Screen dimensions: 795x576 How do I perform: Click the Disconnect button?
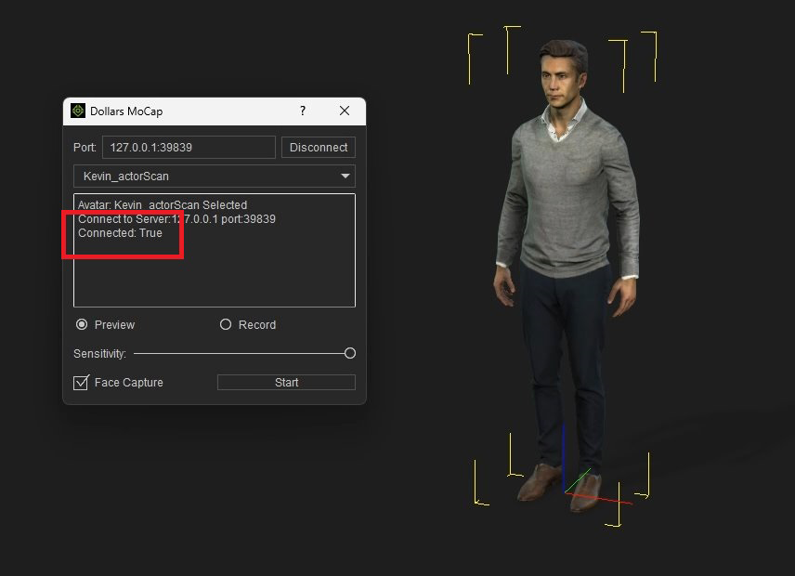[319, 148]
